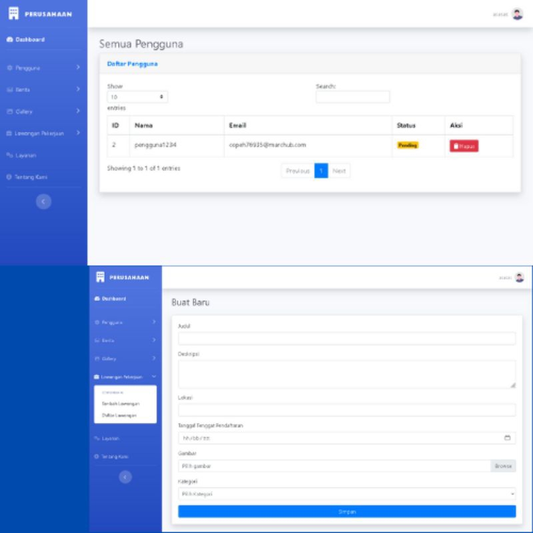Expand Lowongan Pekerjaan chevron in Semua Pengguna sidebar

click(x=78, y=133)
